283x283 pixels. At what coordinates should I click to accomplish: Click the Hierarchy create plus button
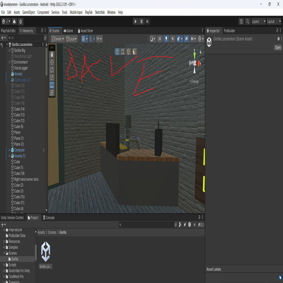(3, 38)
